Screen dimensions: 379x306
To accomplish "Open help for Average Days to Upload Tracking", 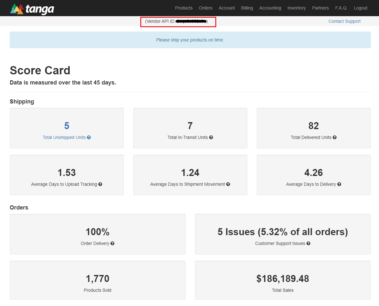I will (x=100, y=184).
